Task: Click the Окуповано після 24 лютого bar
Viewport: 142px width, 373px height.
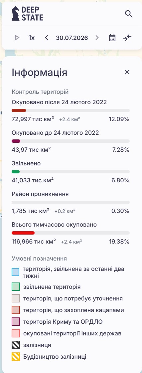Action: [71, 110]
